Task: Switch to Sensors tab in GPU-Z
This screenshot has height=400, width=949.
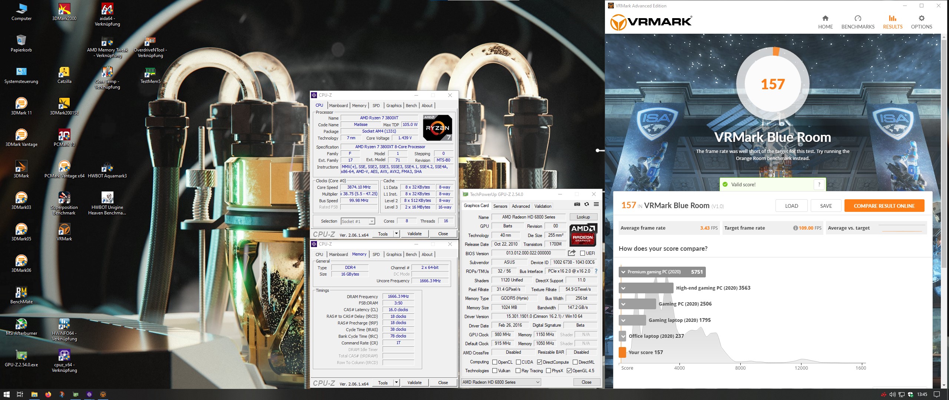Action: click(500, 206)
